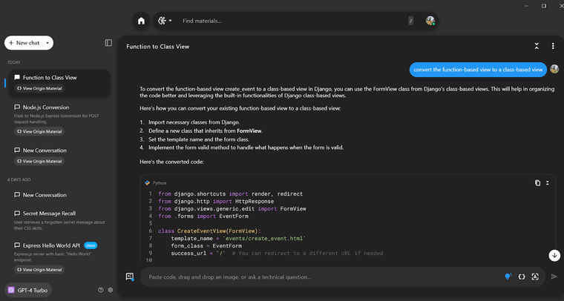View Origin Material for Node.js Conversion

point(39,131)
